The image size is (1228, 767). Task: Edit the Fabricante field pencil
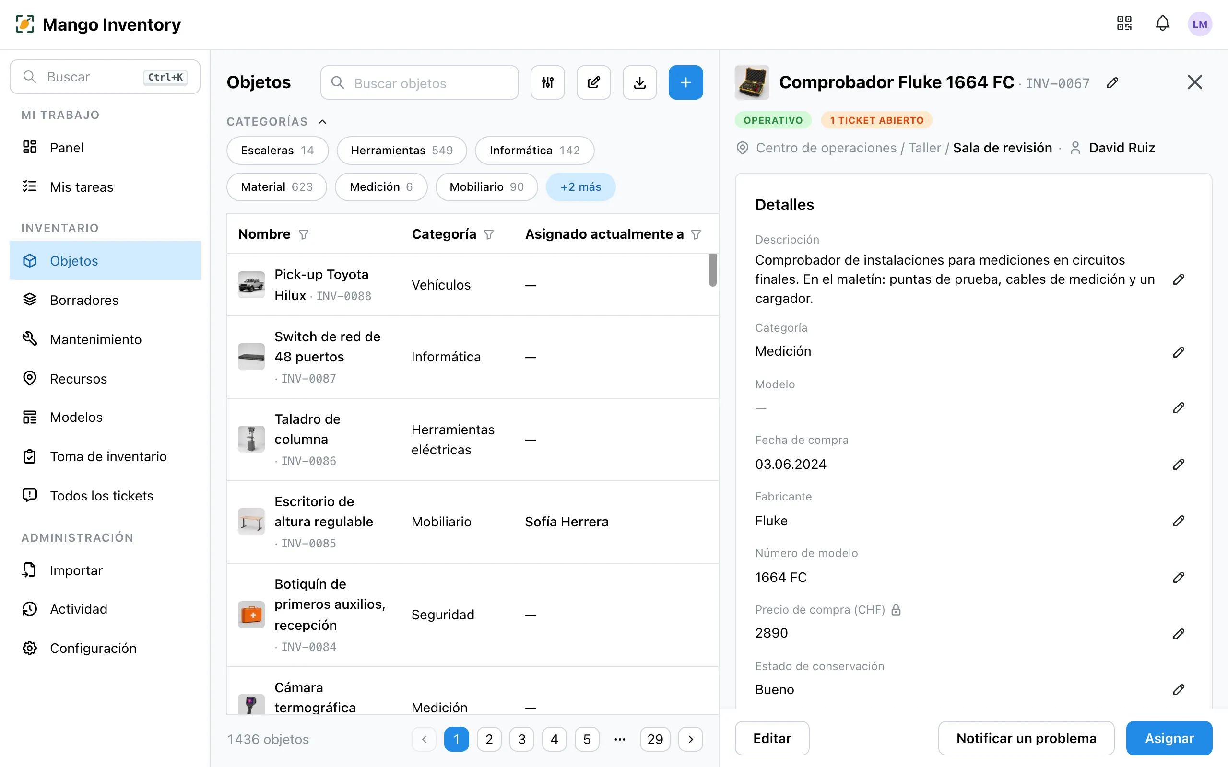point(1178,521)
